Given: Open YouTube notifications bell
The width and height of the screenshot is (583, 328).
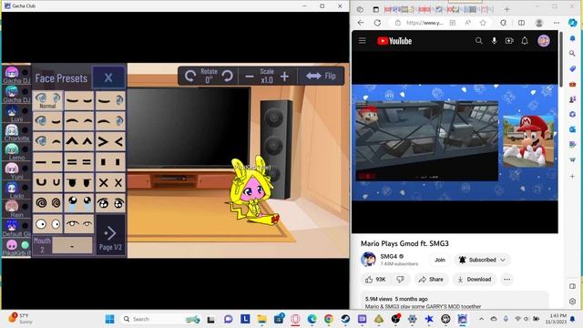Looking at the screenshot, I should [525, 40].
